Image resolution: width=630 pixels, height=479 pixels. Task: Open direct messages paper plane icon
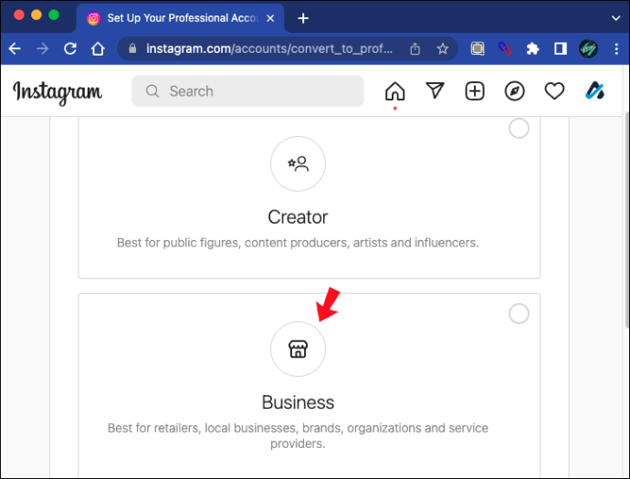[x=436, y=91]
